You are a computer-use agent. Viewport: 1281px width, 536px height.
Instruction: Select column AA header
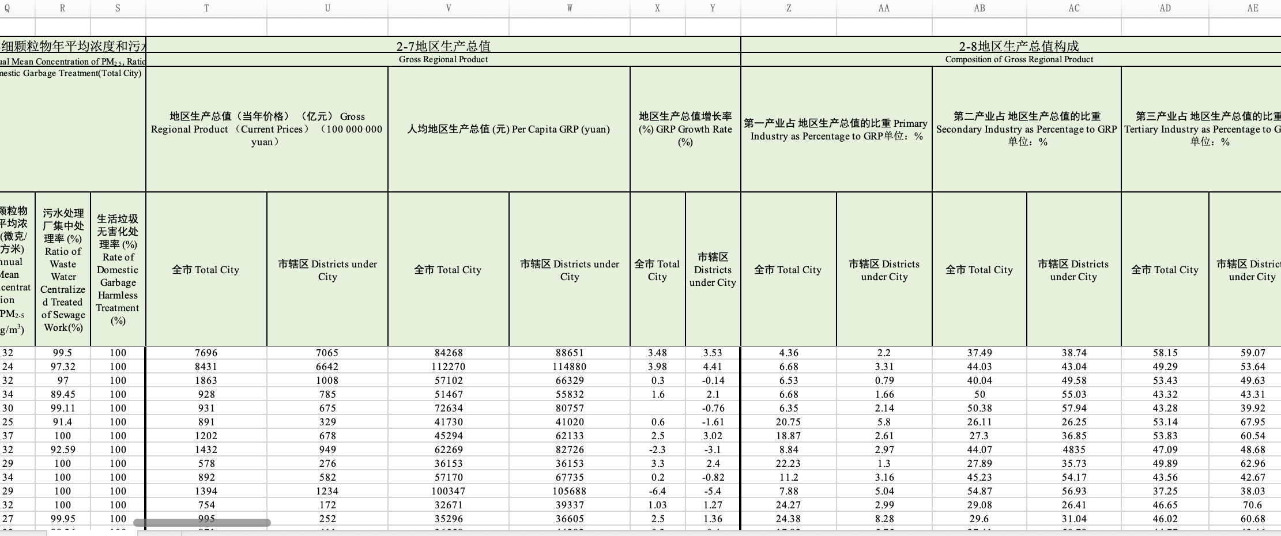tap(884, 8)
